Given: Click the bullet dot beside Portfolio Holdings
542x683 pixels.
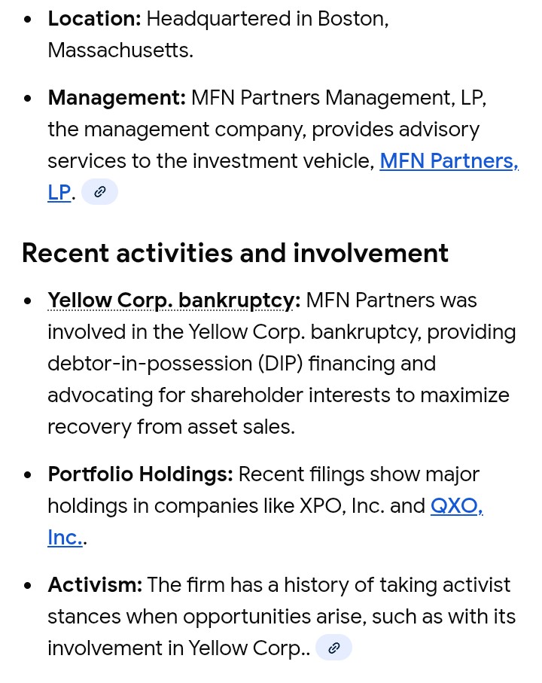Looking at the screenshot, I should pos(28,474).
